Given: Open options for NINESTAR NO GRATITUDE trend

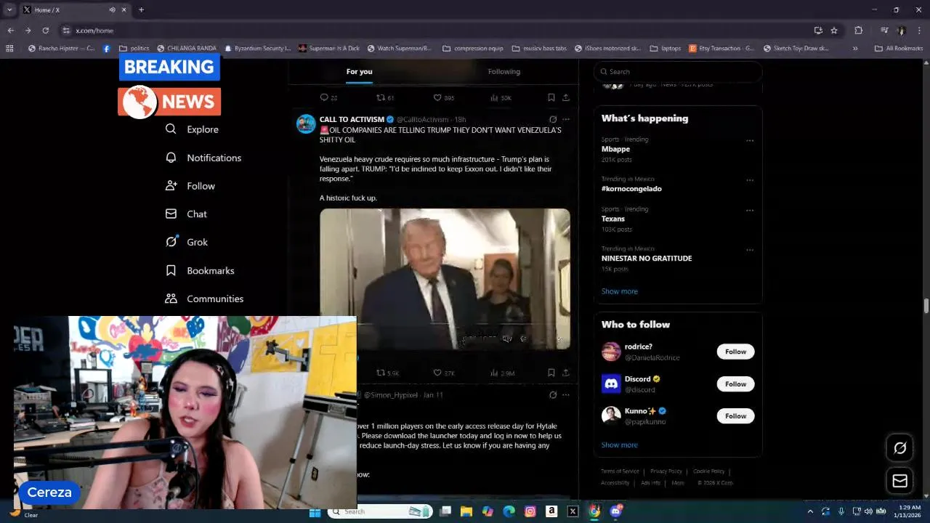Looking at the screenshot, I should click(x=750, y=250).
